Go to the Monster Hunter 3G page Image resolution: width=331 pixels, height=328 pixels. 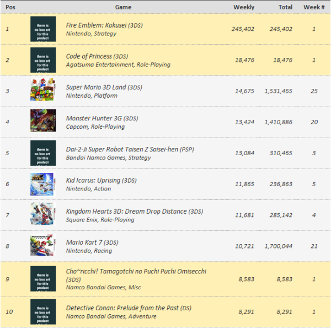pyautogui.click(x=93, y=118)
